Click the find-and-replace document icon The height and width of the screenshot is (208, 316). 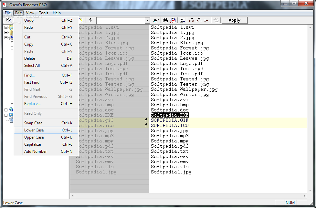pos(173,20)
